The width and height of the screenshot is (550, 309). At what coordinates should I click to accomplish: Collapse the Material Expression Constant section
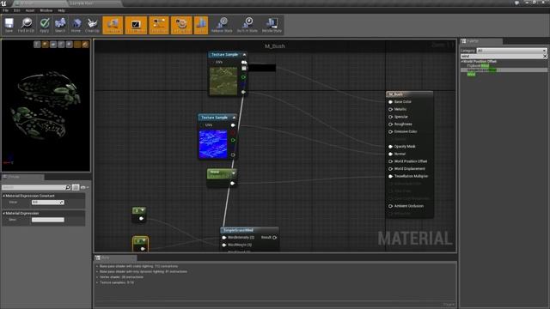coord(3,196)
